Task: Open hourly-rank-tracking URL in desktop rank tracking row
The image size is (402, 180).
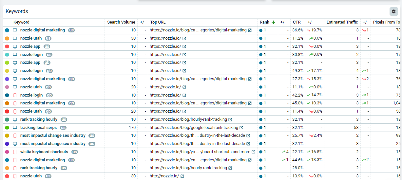Action: click(x=188, y=119)
